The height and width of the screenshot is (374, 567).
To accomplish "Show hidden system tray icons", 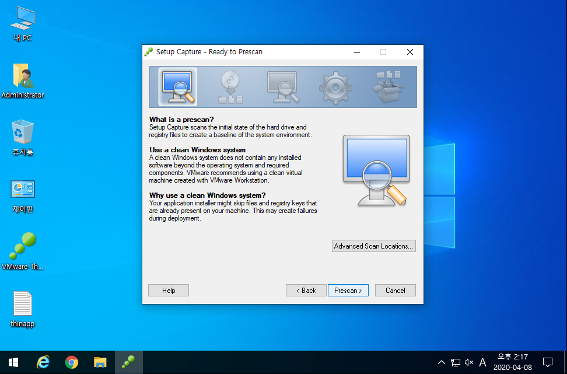I will (441, 362).
